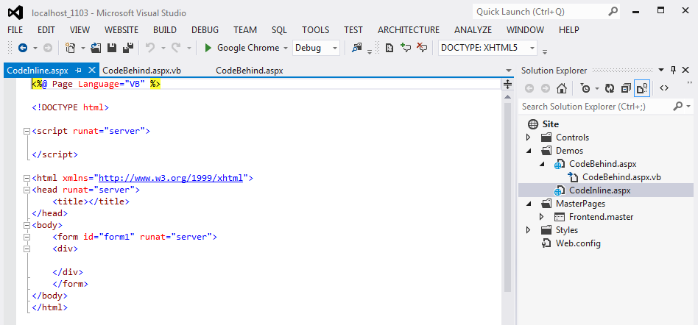
Task: Click the green plus comment icon
Action: (x=405, y=48)
